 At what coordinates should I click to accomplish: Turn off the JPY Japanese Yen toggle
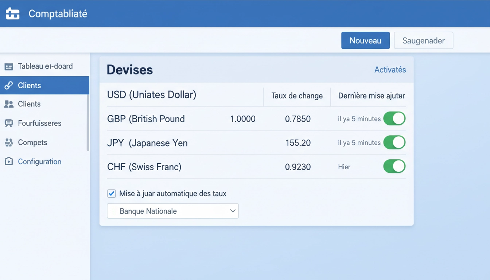[x=394, y=143]
